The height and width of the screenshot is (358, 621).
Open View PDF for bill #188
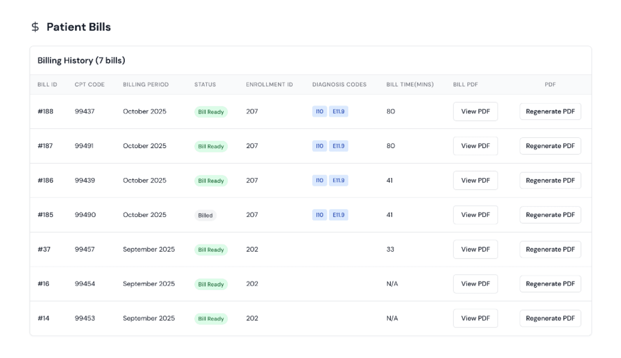[475, 112]
